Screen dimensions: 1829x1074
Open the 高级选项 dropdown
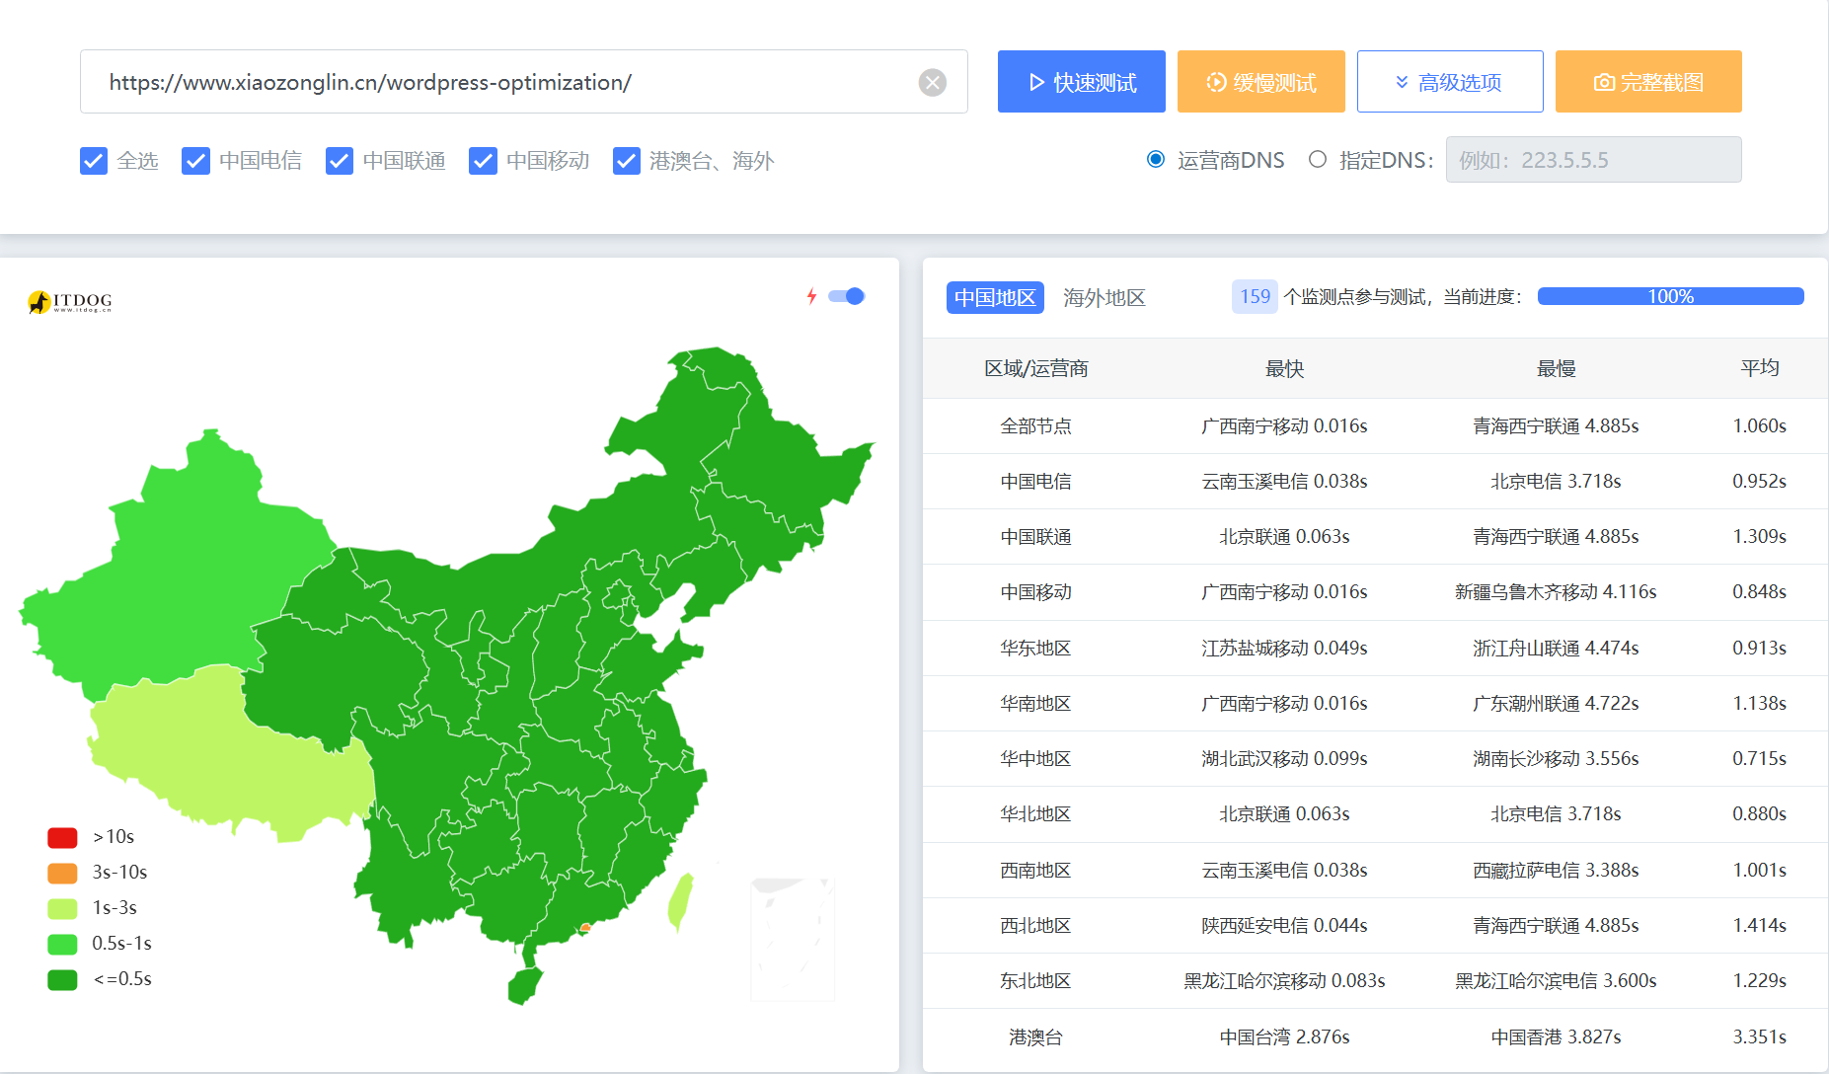1449,81
